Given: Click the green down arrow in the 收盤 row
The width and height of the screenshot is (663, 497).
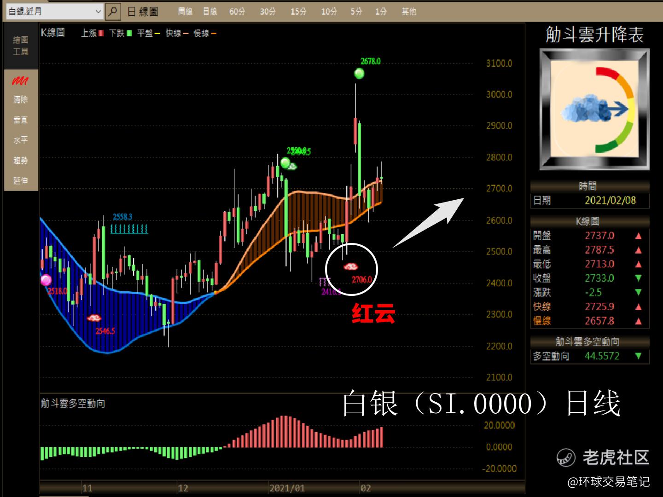Looking at the screenshot, I should tap(638, 278).
